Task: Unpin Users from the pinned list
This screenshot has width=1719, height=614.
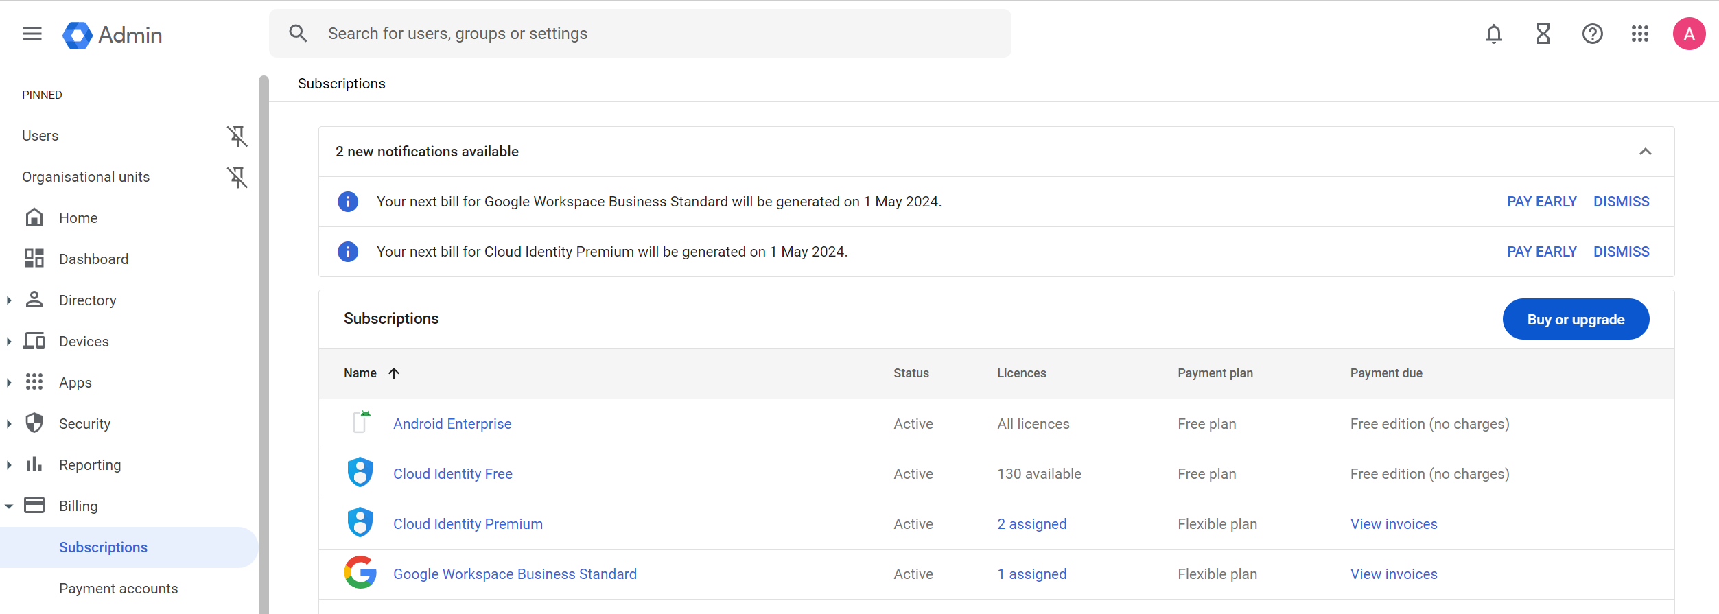Action: click(x=237, y=136)
